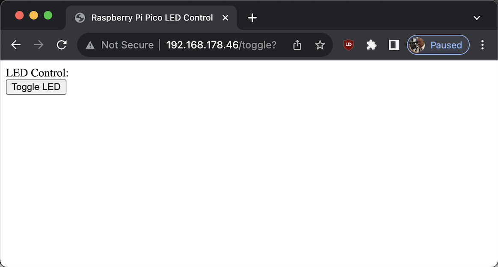Image resolution: width=498 pixels, height=267 pixels.
Task: Expand the tab search chevron
Action: click(477, 18)
